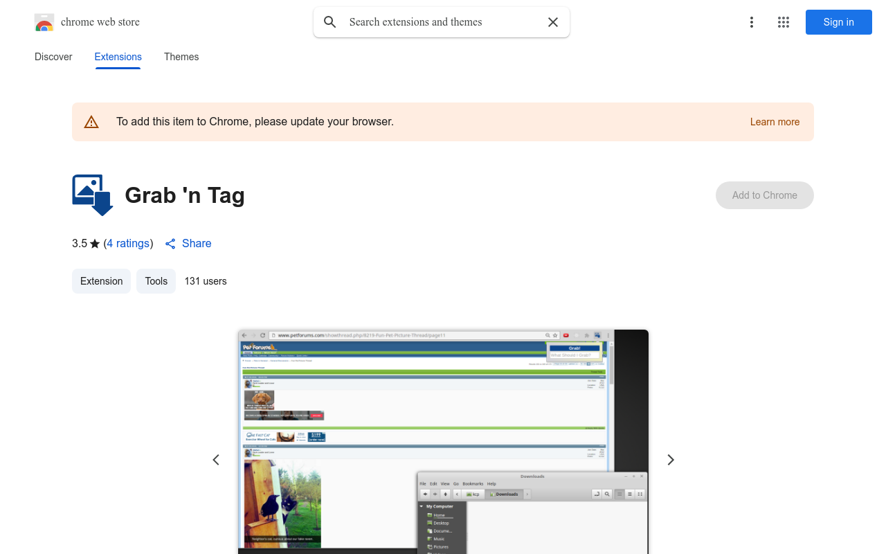886x554 pixels.
Task: Open the Themes tab
Action: pos(181,57)
